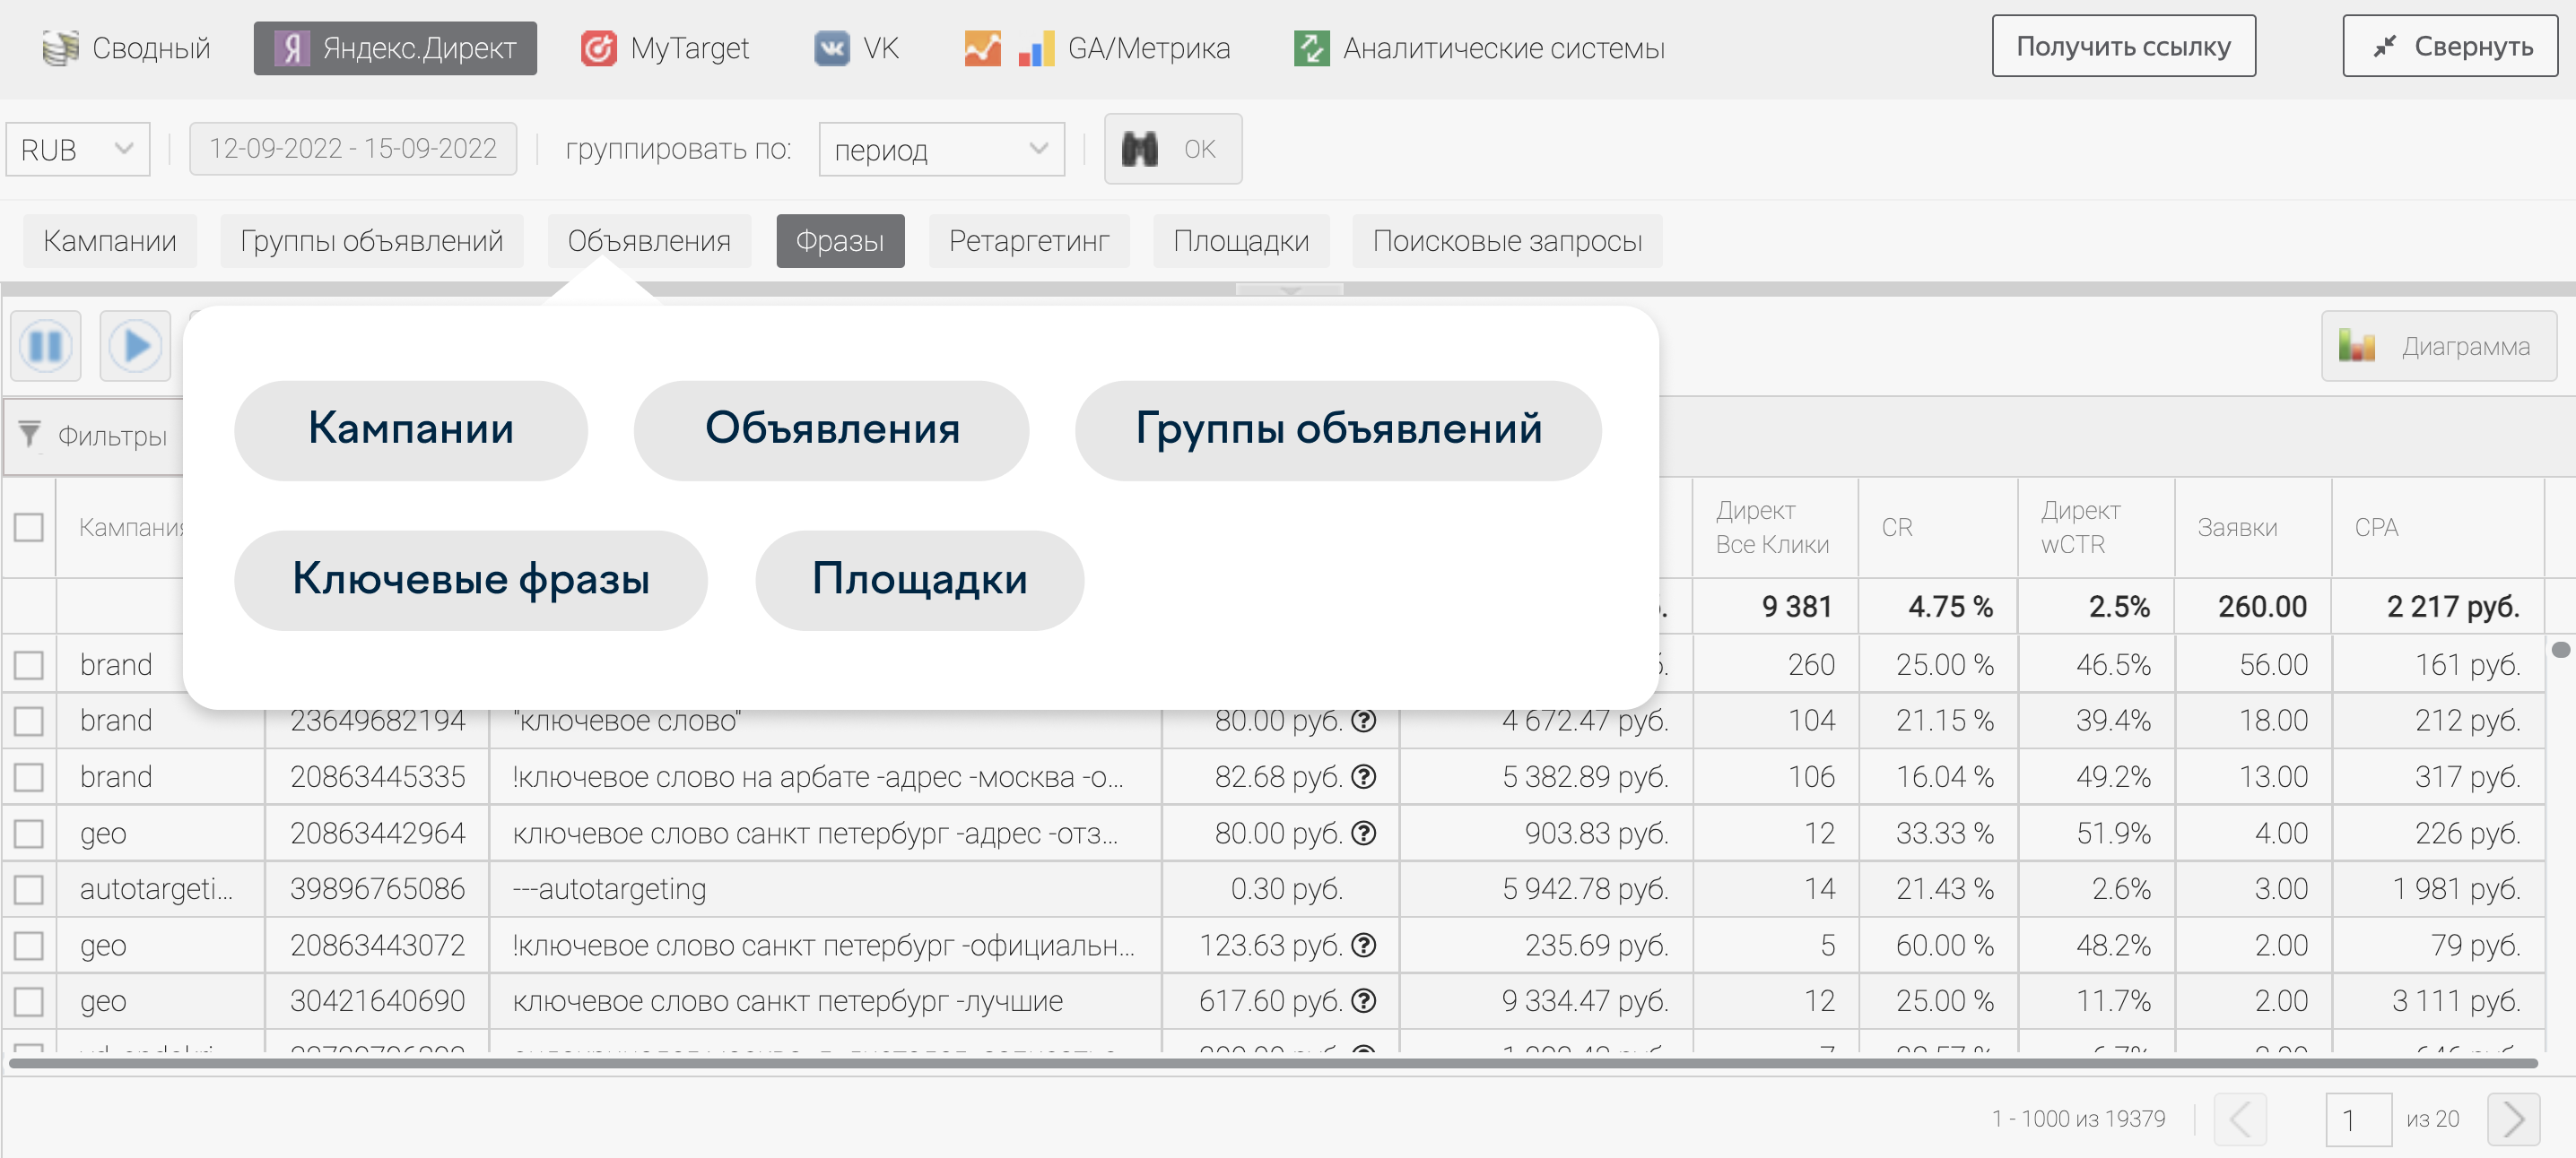Screen dimensions: 2576x1158
Task: Click the Кампании popup pill
Action: pos(411,430)
